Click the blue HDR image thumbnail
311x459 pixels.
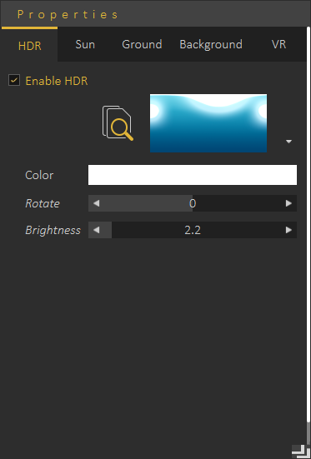pyautogui.click(x=208, y=123)
